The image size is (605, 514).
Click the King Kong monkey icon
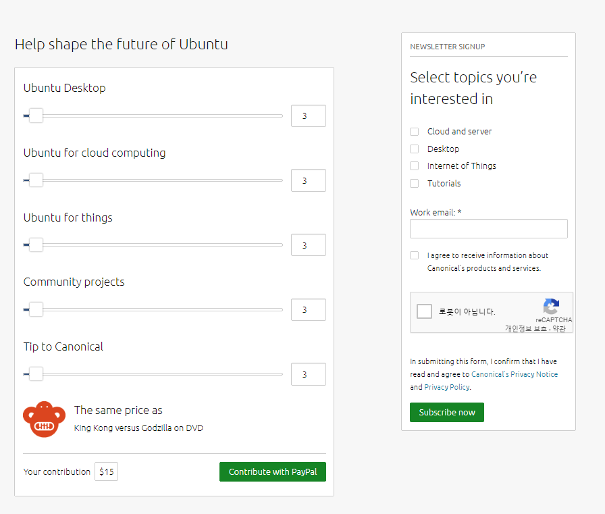click(x=44, y=419)
